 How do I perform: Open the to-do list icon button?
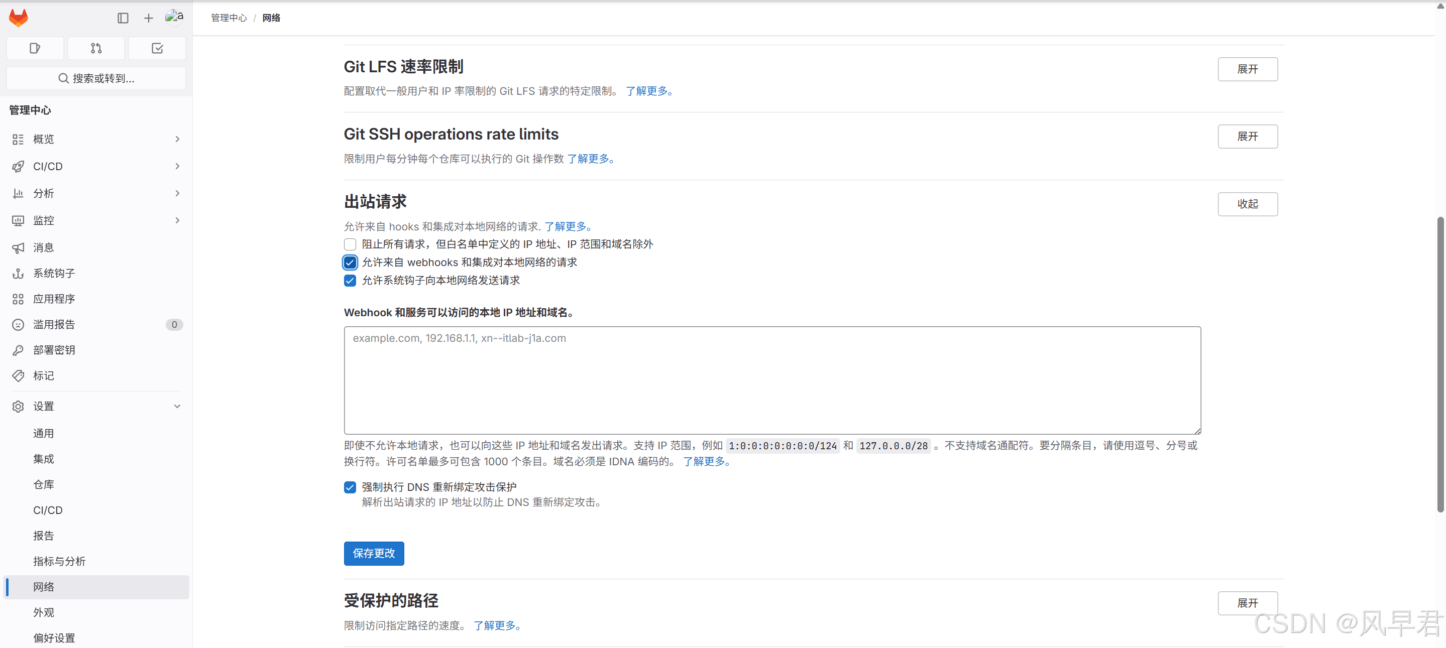click(x=157, y=48)
